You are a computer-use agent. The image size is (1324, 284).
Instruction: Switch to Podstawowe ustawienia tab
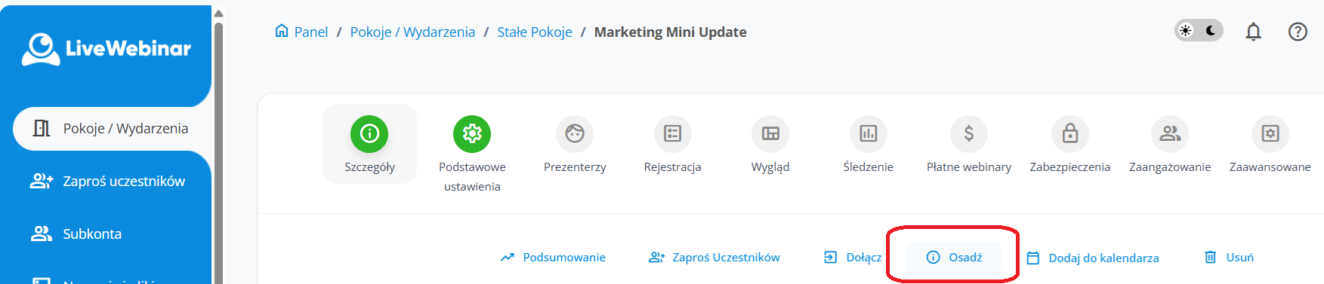[x=472, y=154]
